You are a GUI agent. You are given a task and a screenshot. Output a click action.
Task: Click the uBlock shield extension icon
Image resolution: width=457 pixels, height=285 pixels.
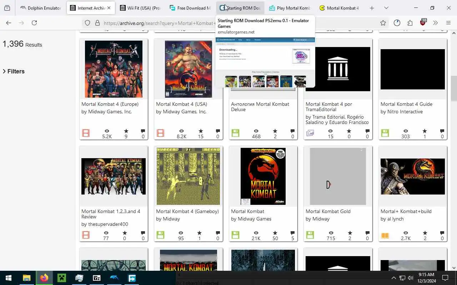[423, 22]
